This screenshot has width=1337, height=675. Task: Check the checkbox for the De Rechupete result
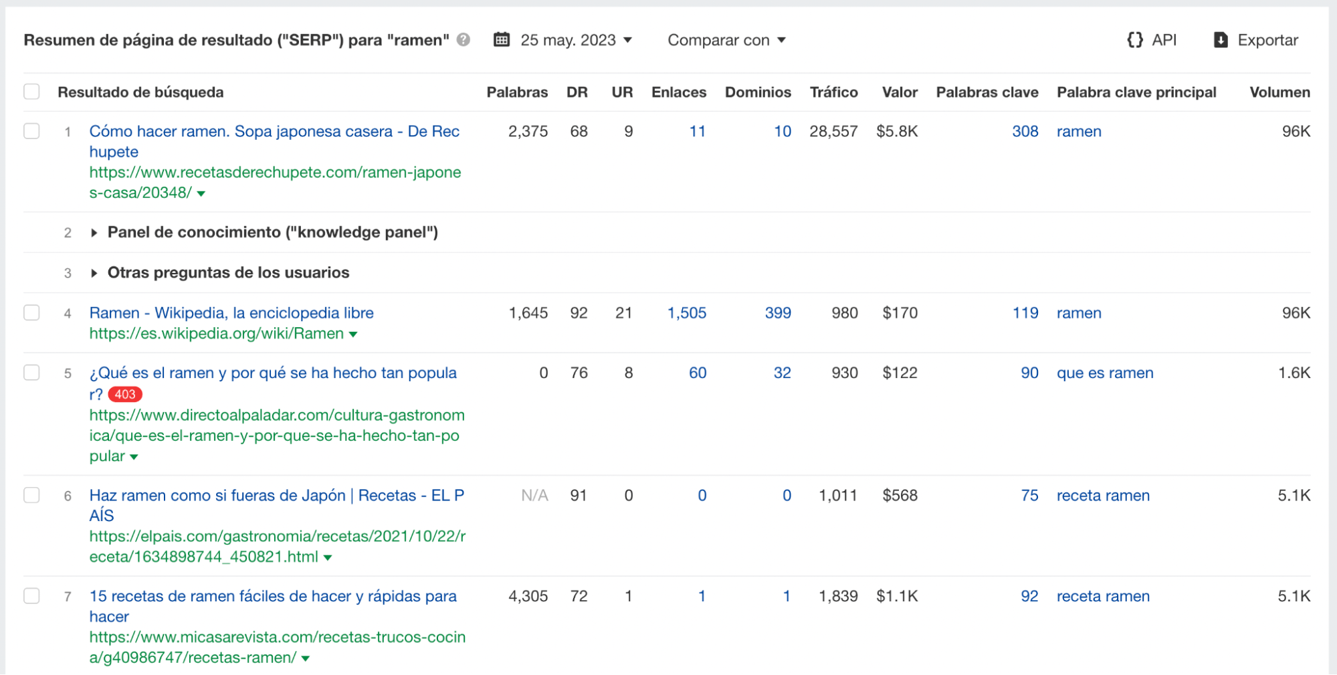click(31, 130)
